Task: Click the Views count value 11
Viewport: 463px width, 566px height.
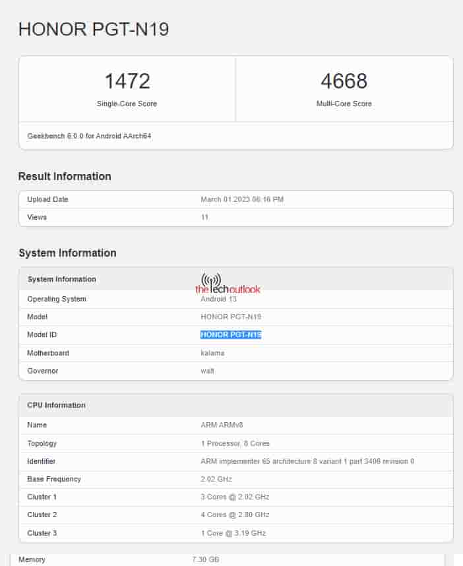Action: 204,217
